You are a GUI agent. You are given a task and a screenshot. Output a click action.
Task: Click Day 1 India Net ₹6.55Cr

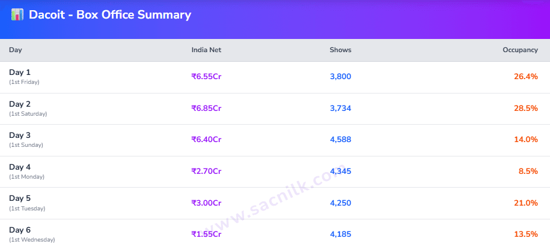[206, 77]
